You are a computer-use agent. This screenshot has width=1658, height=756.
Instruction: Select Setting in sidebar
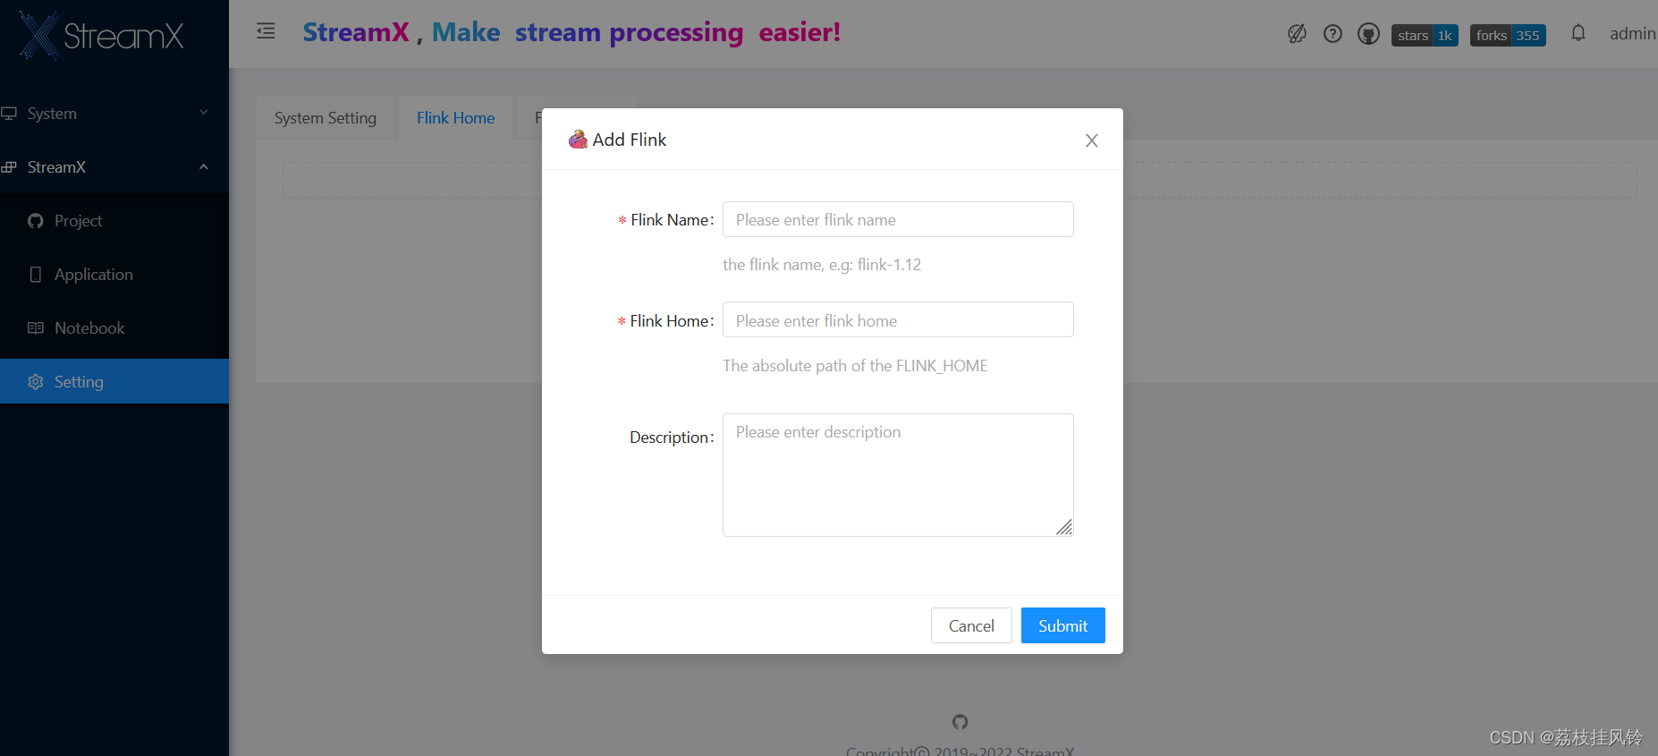114,382
